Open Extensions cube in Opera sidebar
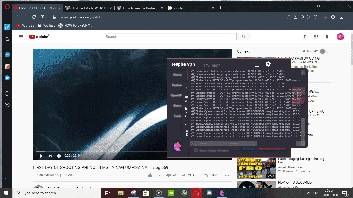Image resolution: width=353 pixels, height=198 pixels. pos(7,105)
